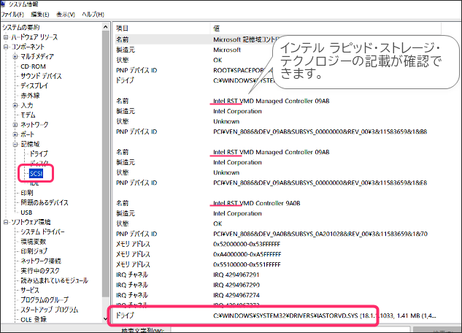The width and height of the screenshot is (462, 333).
Task: Select 実行中のタスク in the tree
Action: pos(40,271)
